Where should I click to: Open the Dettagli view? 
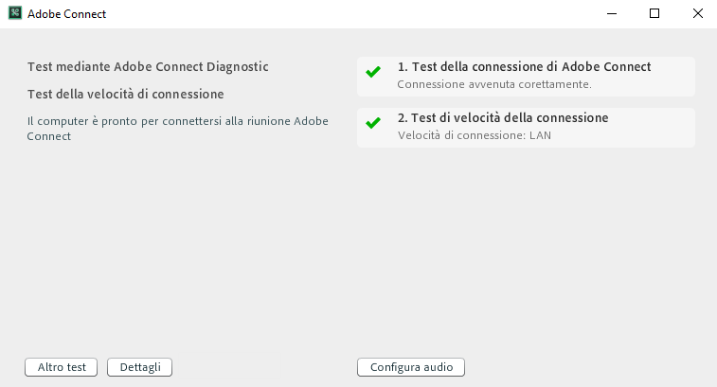click(x=139, y=367)
